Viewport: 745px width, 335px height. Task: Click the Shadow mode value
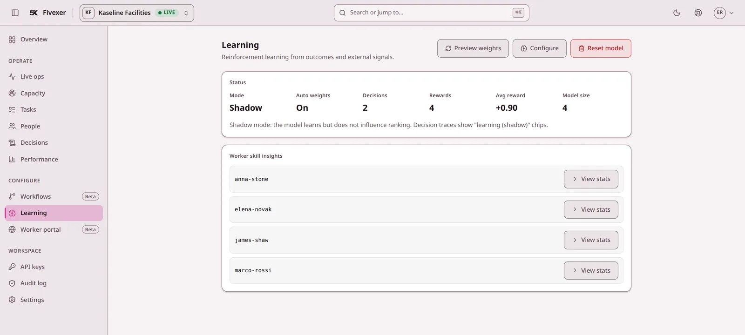(246, 108)
